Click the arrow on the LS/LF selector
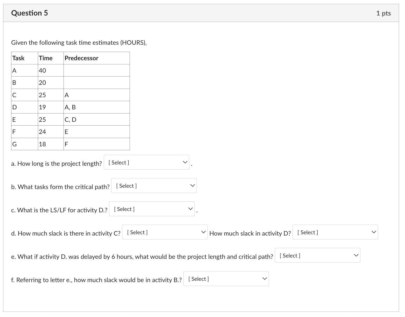Image resolution: width=405 pixels, height=317 pixels. point(190,209)
